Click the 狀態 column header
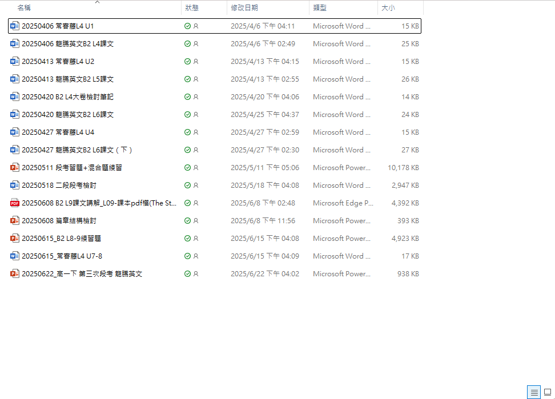 pos(192,8)
